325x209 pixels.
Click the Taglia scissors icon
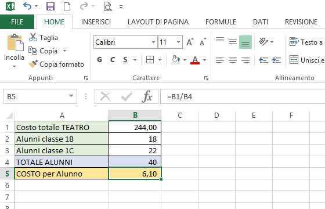33,37
